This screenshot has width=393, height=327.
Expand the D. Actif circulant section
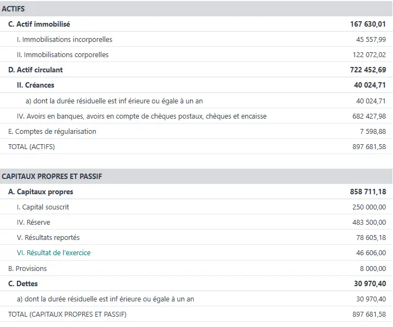point(35,70)
